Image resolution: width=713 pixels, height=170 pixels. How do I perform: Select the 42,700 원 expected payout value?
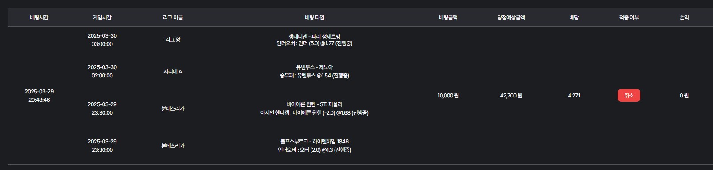[511, 96]
